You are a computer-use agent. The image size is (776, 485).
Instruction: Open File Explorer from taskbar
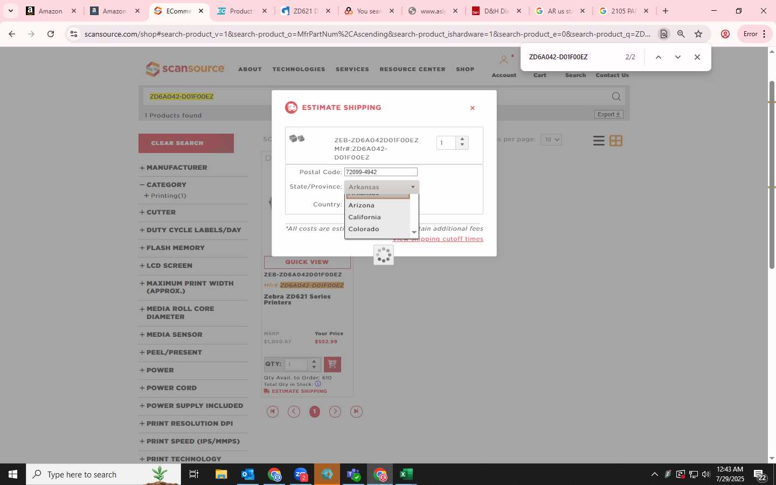click(221, 474)
